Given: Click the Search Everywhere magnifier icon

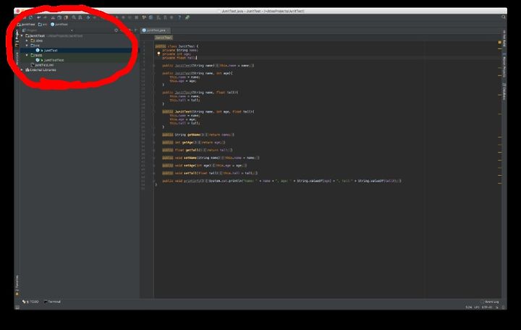Looking at the screenshot, I should pos(504,17).
